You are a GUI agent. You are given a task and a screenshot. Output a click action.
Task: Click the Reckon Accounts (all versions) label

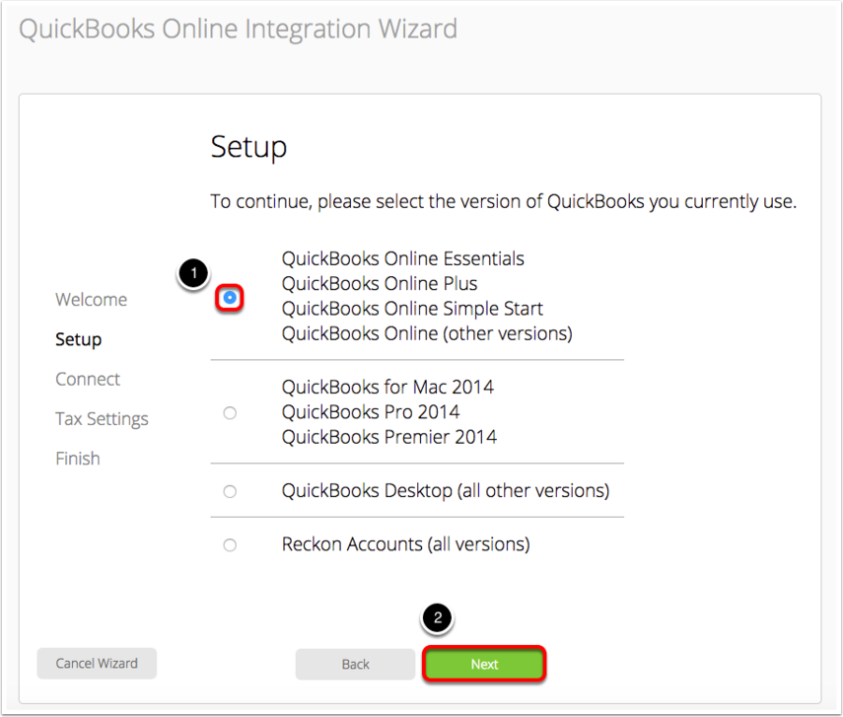click(406, 544)
